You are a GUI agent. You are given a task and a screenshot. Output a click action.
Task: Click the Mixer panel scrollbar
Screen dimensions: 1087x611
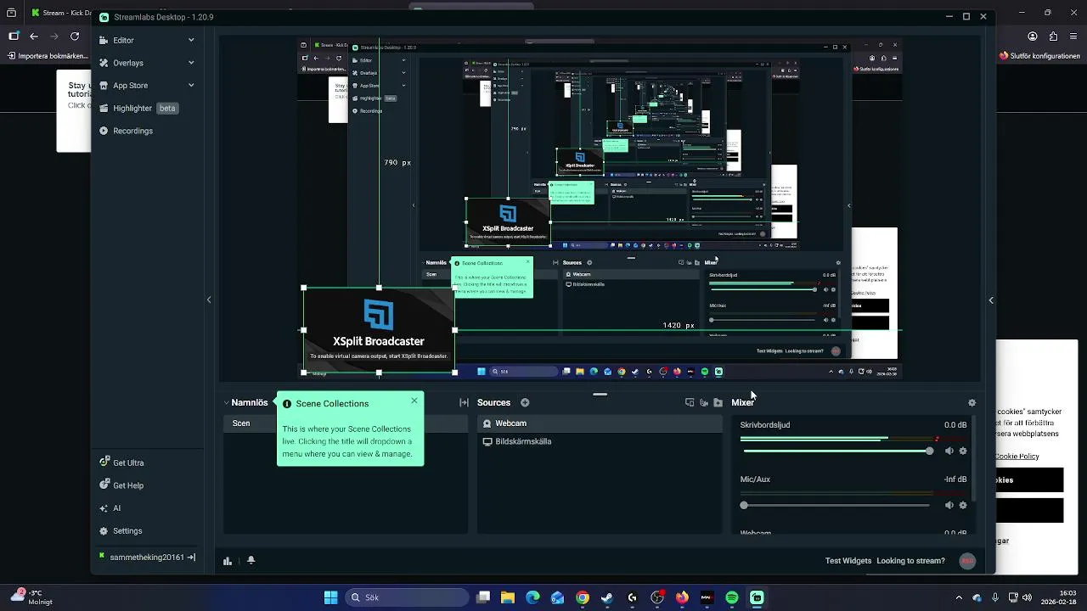[974, 458]
